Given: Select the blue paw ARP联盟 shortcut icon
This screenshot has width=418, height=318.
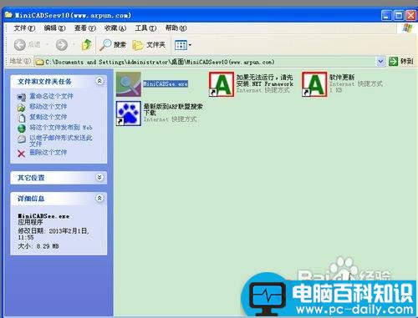Looking at the screenshot, I should click(x=129, y=114).
